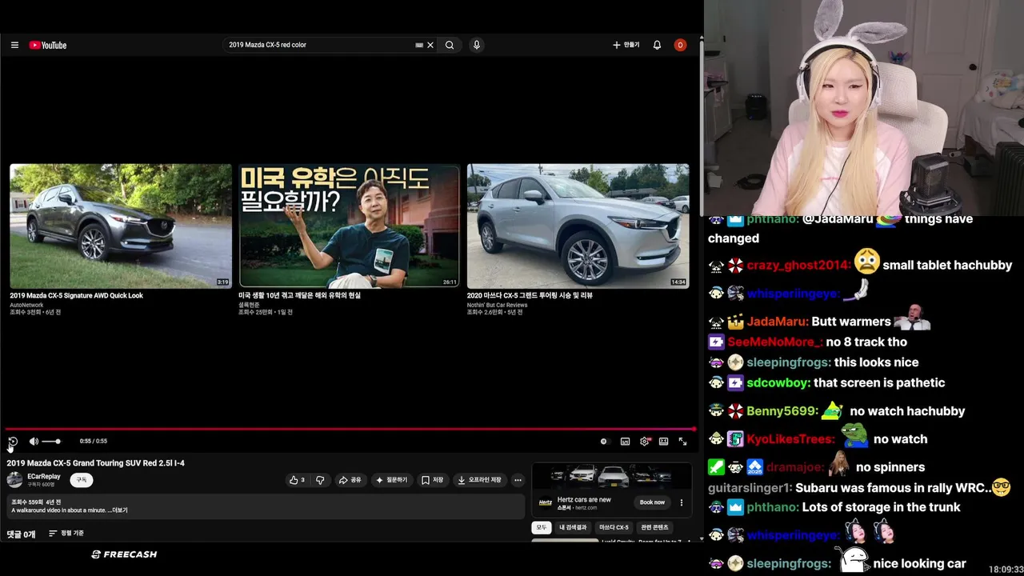The image size is (1024, 576).
Task: Open YouTube notifications bell
Action: click(657, 46)
